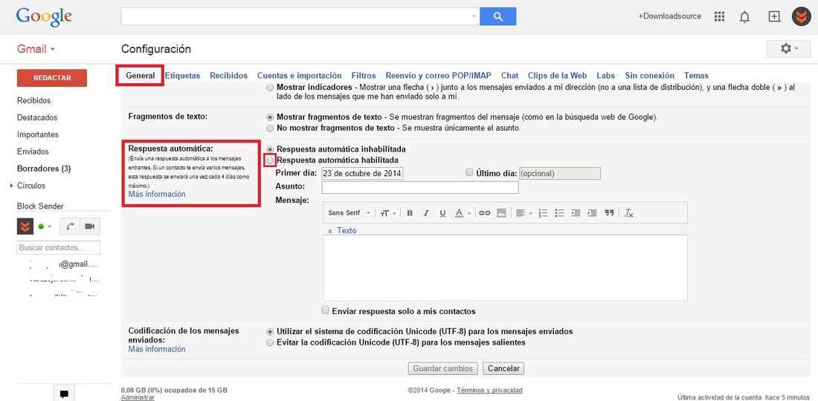This screenshot has width=818, height=401.
Task: Open the text alignment dropdown
Action: click(524, 213)
